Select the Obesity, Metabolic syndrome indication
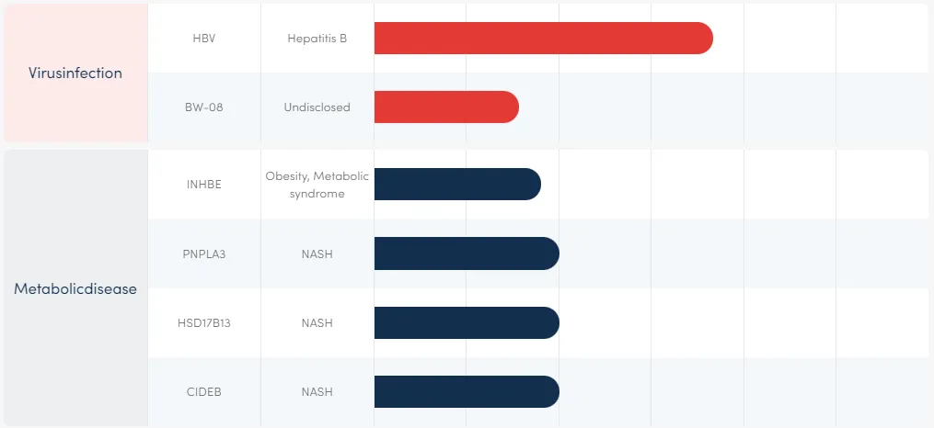Image resolution: width=934 pixels, height=428 pixels. coord(317,185)
